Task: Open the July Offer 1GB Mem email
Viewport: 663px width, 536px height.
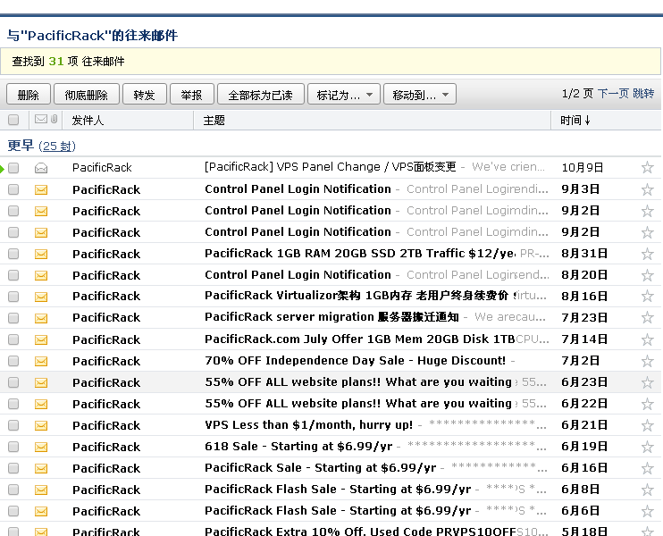Action: click(360, 339)
